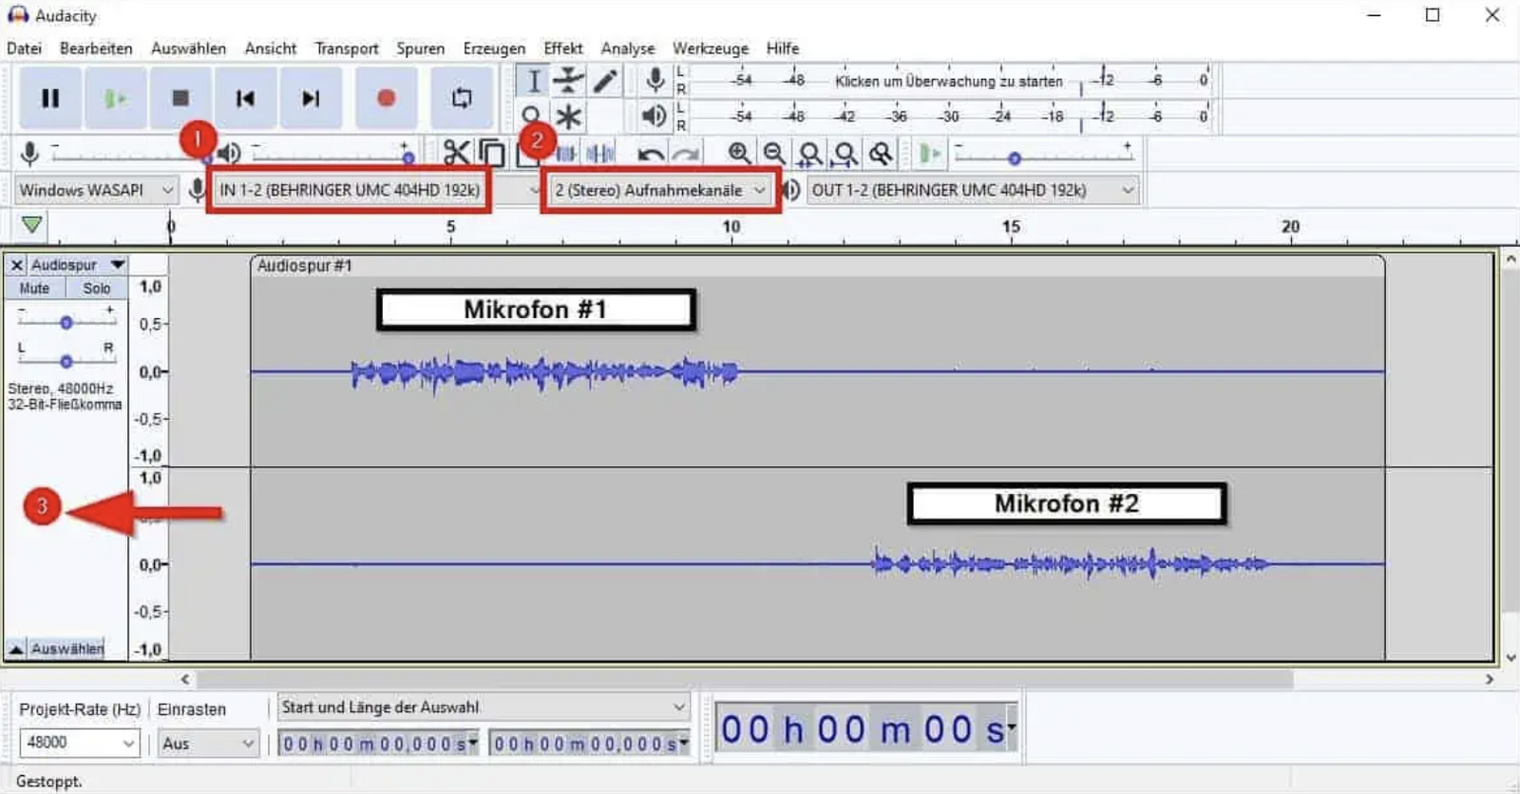
Task: Open the Projekt-Rate 48000 dropdown
Action: (x=79, y=743)
